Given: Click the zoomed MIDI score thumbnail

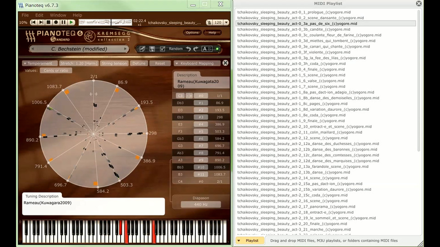Looking at the screenshot, I should (121, 22).
